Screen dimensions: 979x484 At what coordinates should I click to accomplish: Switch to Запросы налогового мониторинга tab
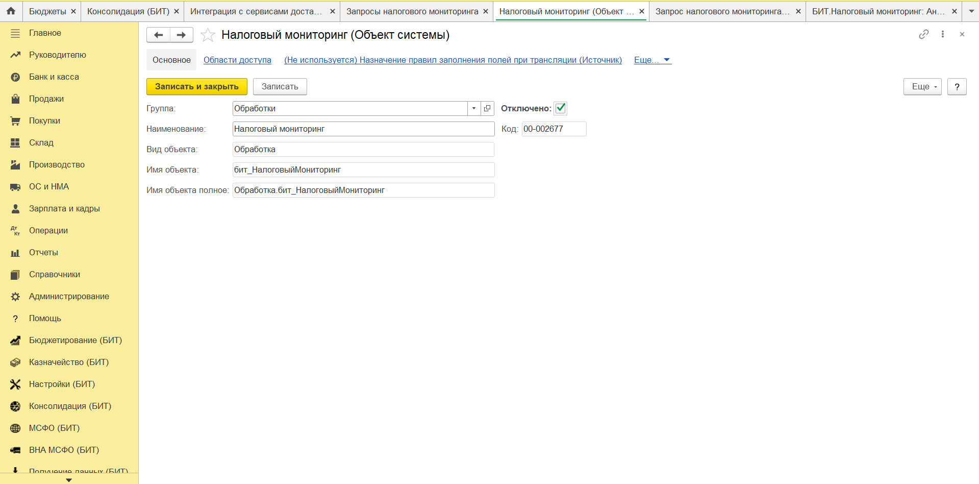click(x=412, y=11)
